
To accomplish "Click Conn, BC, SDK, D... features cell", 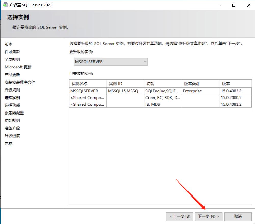I will [163, 98].
